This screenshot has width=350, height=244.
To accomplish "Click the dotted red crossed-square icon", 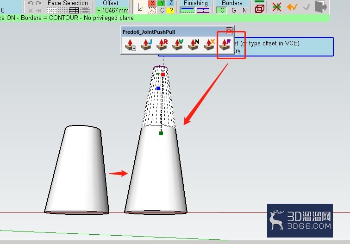I will (x=152, y=10).
